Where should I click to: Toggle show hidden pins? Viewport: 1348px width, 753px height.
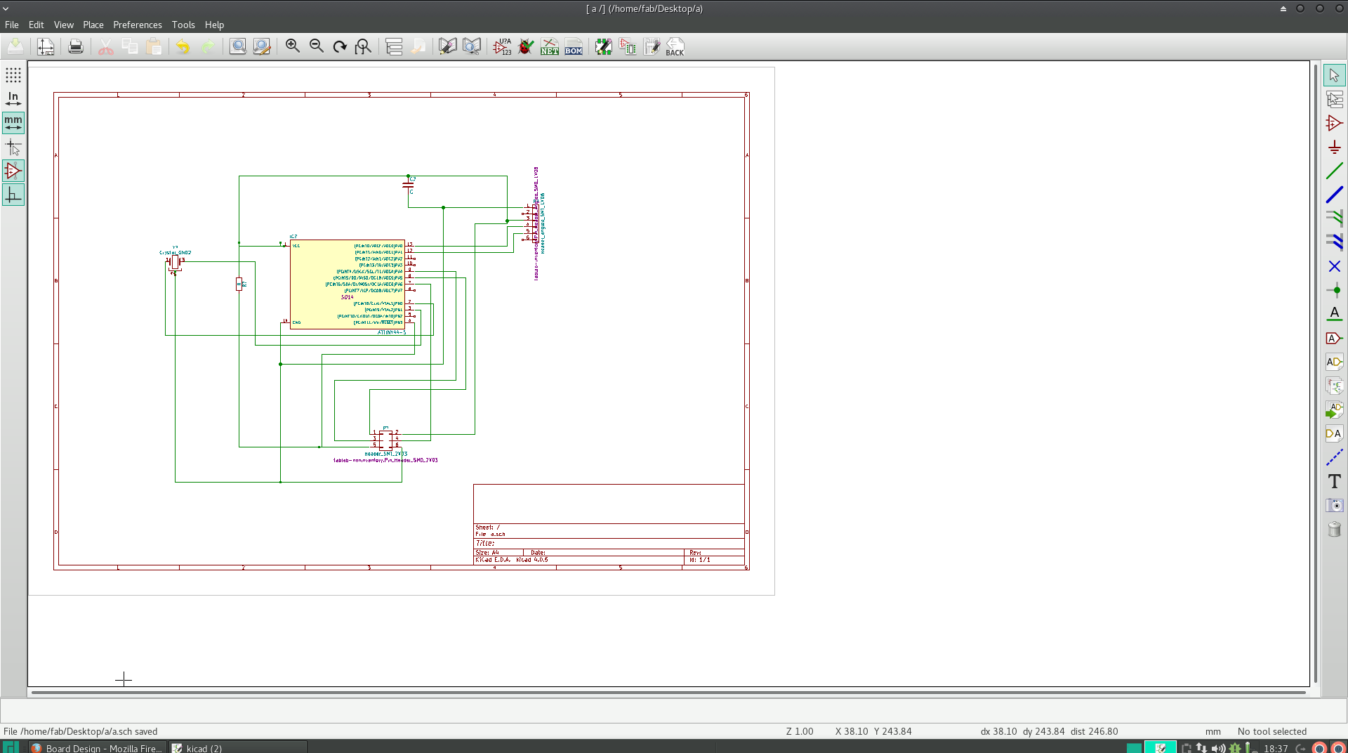click(13, 171)
